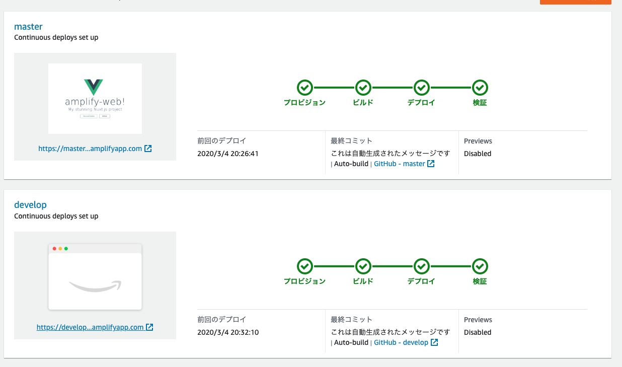Open the master branch title link
This screenshot has width=622, height=367.
pyautogui.click(x=28, y=26)
